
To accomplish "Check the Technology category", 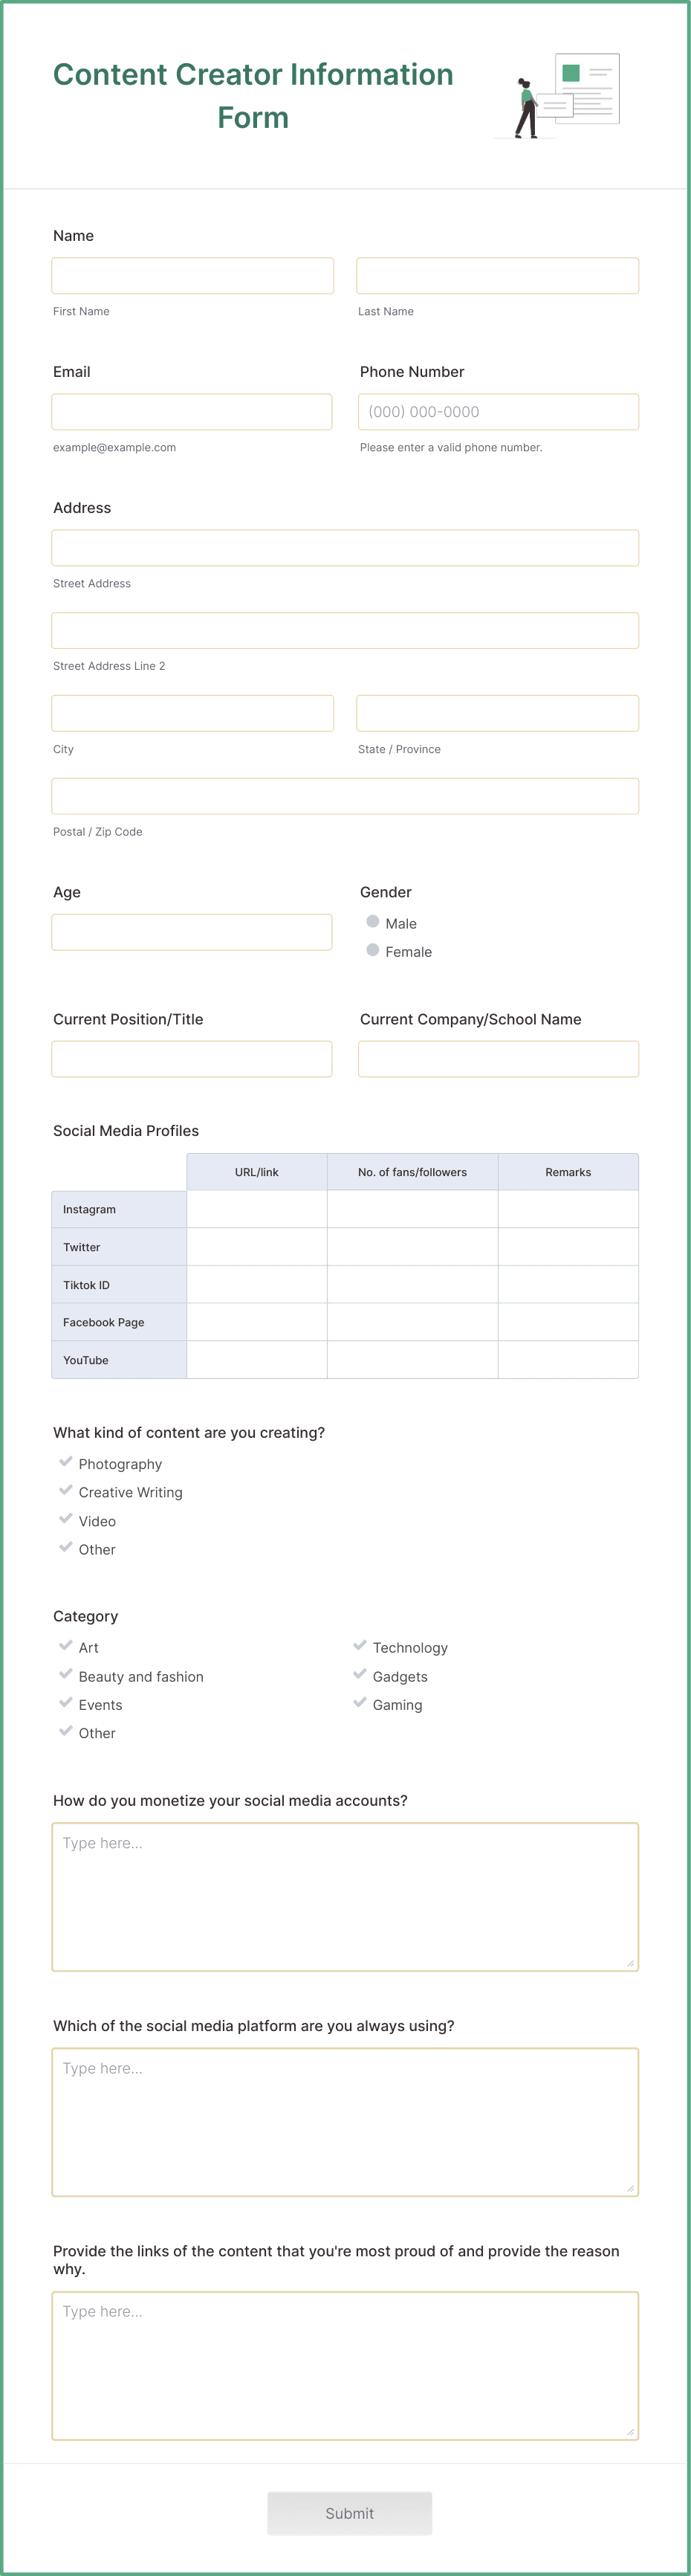I will click(359, 1647).
